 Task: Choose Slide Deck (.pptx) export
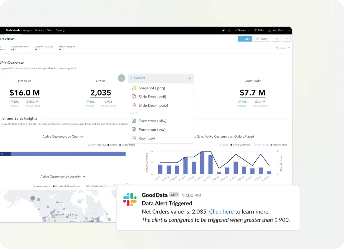(153, 106)
